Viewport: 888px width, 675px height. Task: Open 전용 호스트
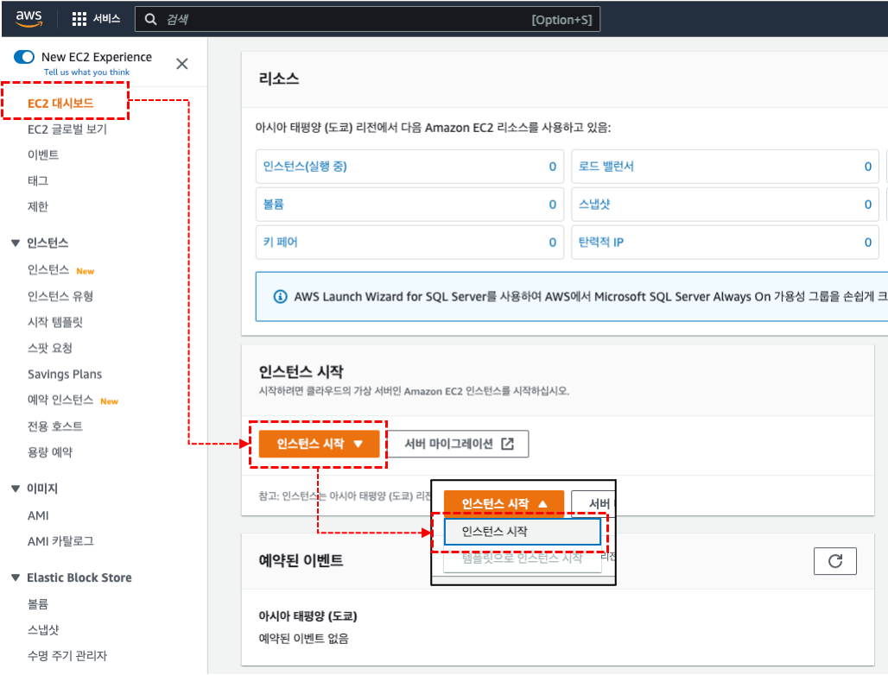click(x=55, y=426)
